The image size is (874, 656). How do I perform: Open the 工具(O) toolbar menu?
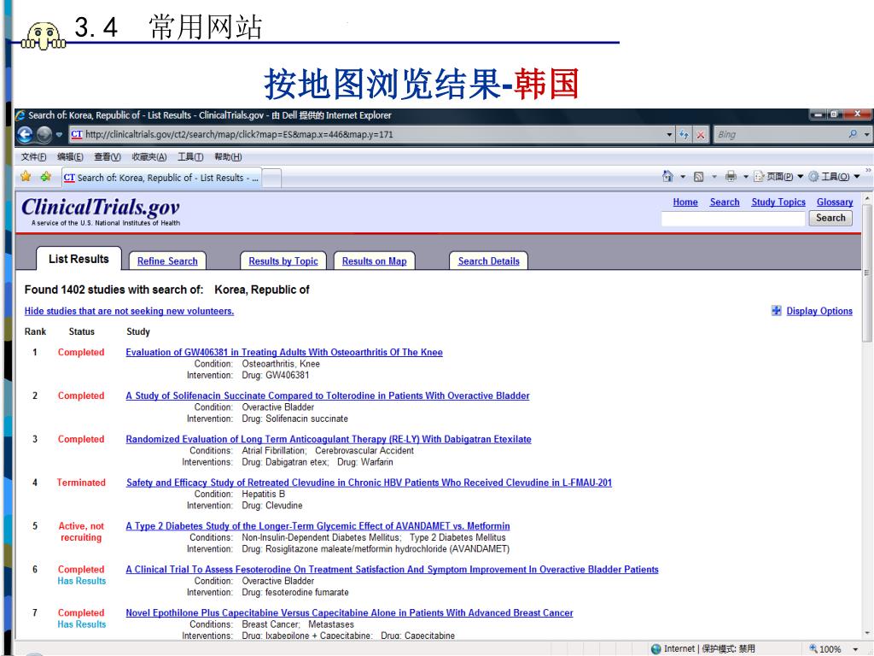pyautogui.click(x=834, y=177)
